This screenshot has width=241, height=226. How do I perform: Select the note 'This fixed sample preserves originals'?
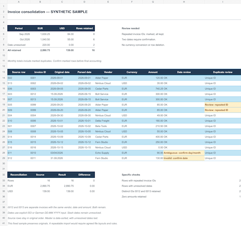(62, 224)
